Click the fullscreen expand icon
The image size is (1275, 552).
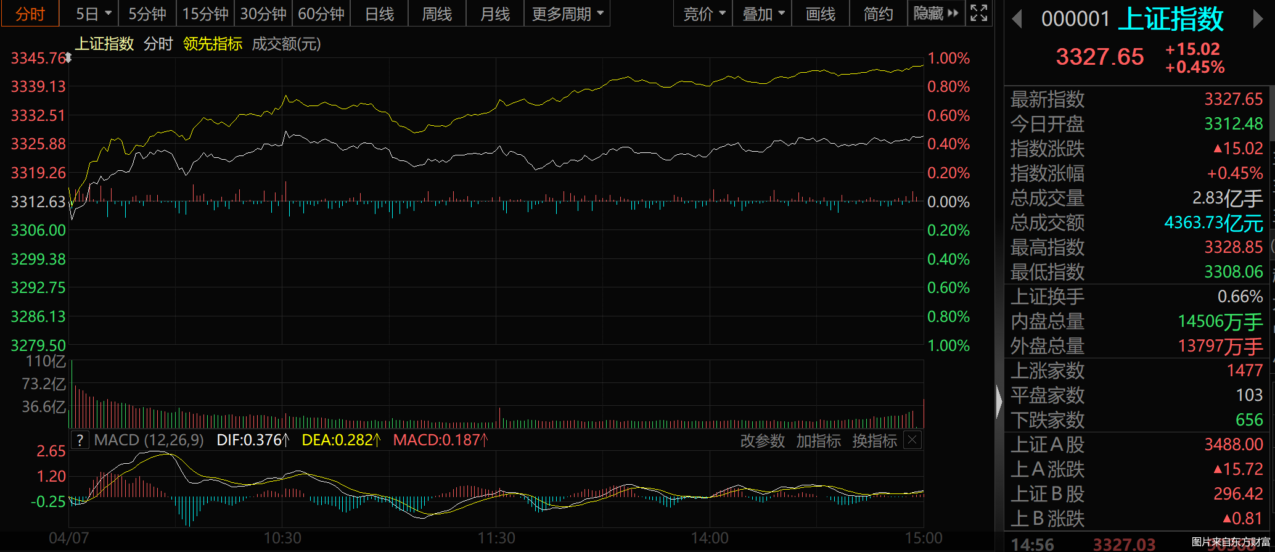tap(978, 13)
